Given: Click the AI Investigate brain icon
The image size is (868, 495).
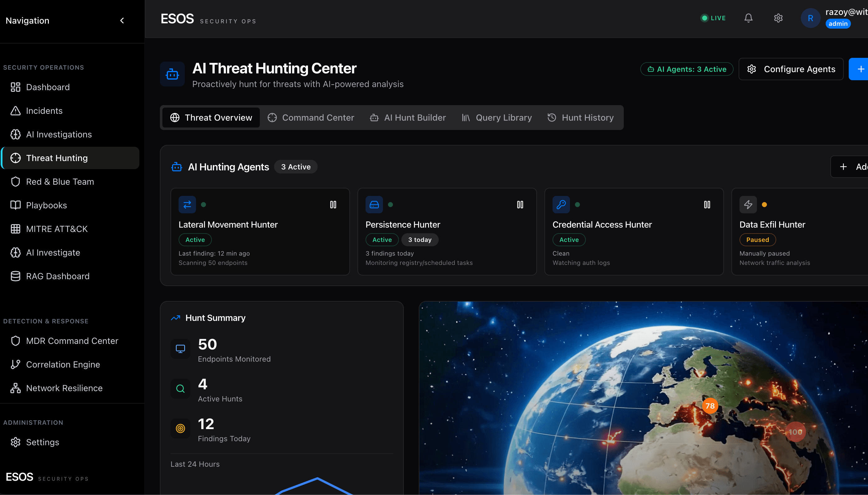Looking at the screenshot, I should pyautogui.click(x=15, y=252).
